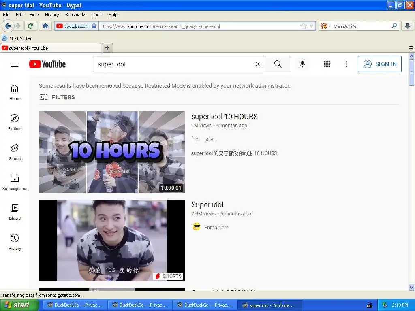Click the Enma Core sunglasses avatar
The width and height of the screenshot is (415, 311).
point(197,227)
